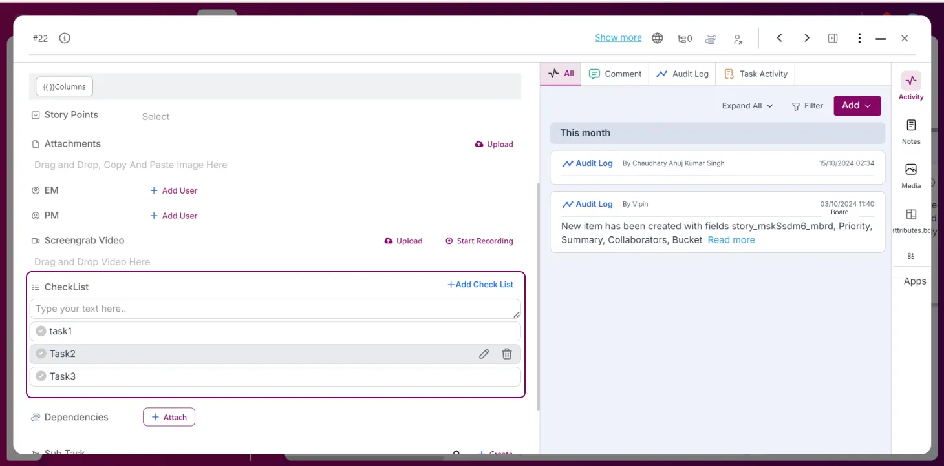Click the This month section header
Screen dimensions: 944x466
pos(718,133)
